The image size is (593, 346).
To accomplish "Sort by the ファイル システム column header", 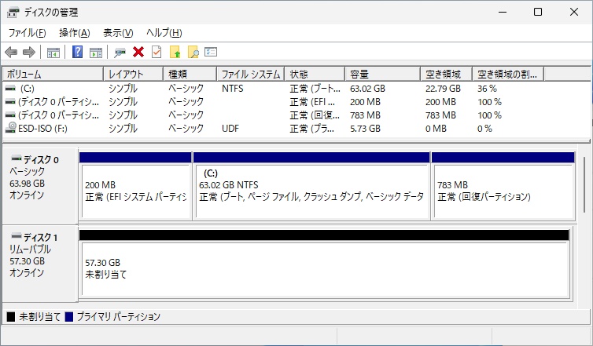I will [251, 74].
